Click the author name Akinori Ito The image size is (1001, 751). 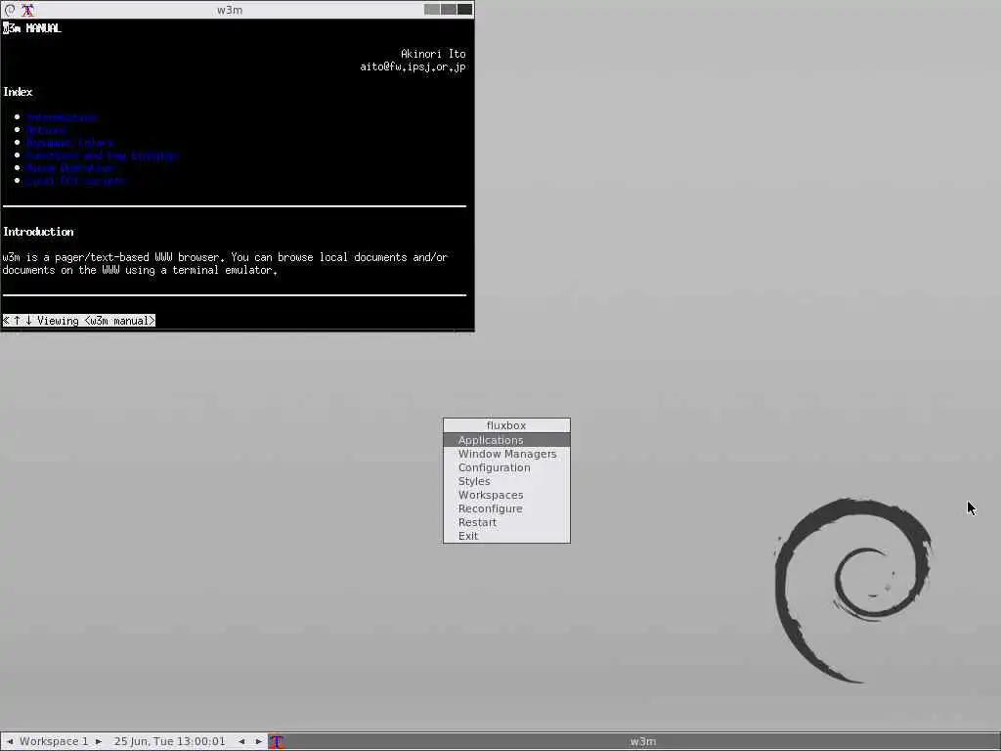[x=433, y=54]
